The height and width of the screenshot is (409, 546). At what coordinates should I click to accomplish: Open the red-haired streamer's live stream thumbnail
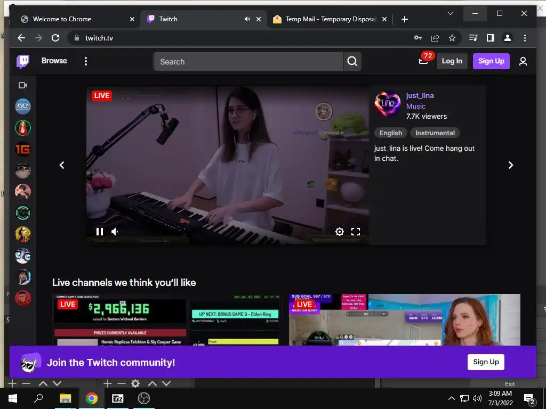pyautogui.click(x=405, y=320)
